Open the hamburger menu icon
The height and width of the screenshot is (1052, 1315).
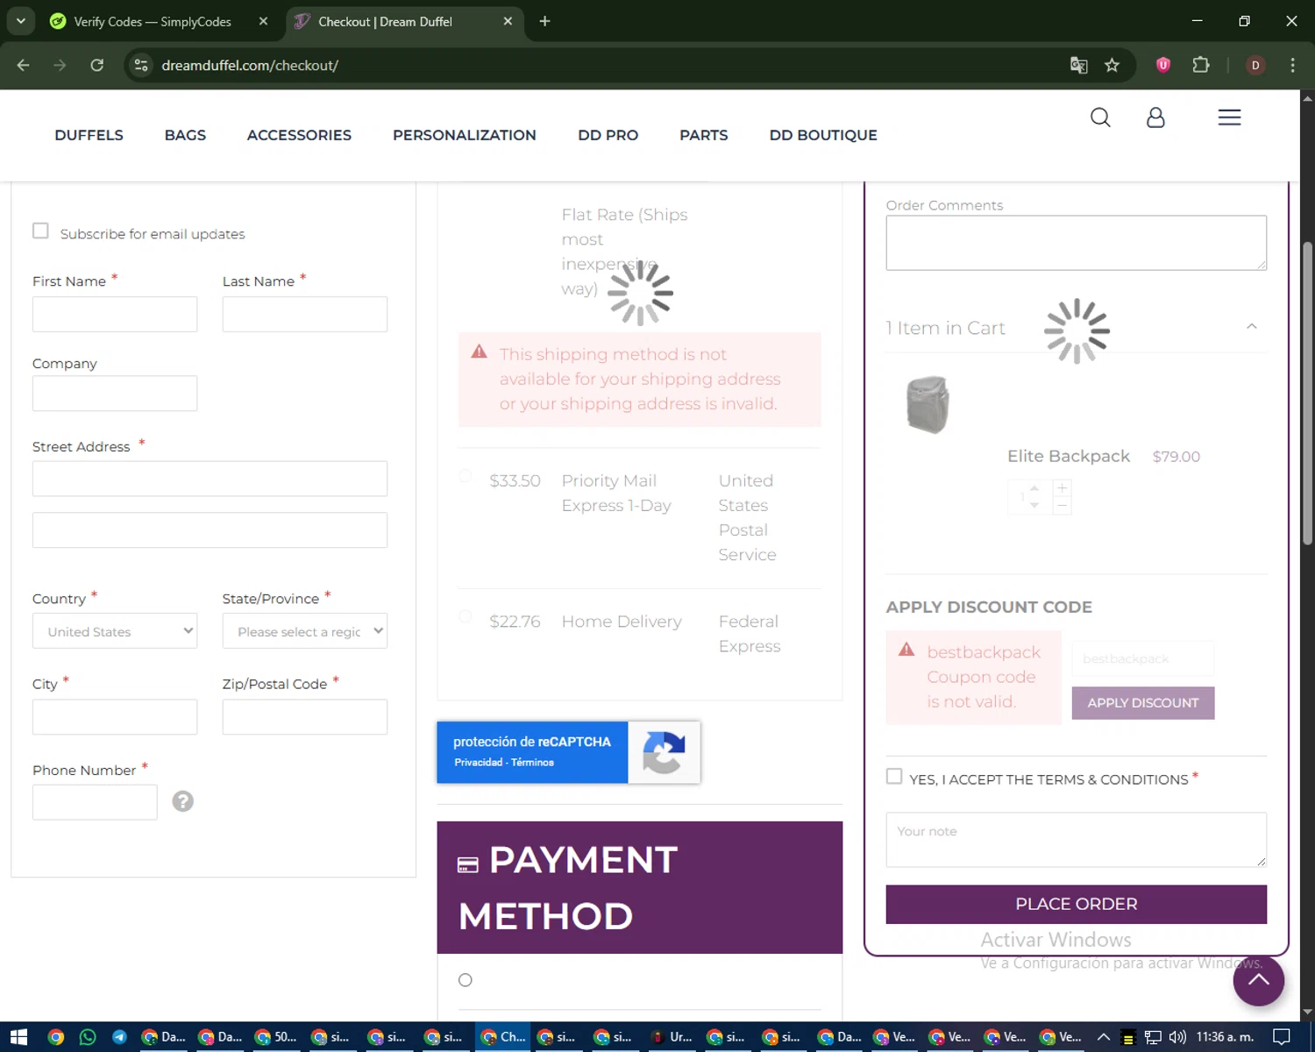pyautogui.click(x=1229, y=117)
